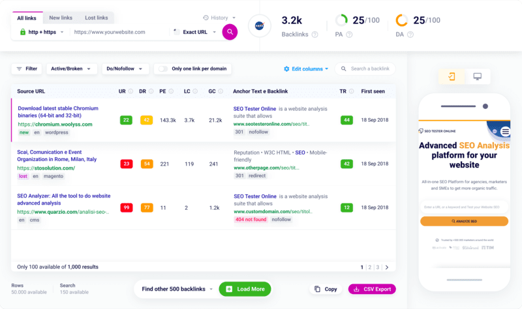Open the Do/Nofollow filter dropdown
This screenshot has height=309, width=522.
(125, 69)
